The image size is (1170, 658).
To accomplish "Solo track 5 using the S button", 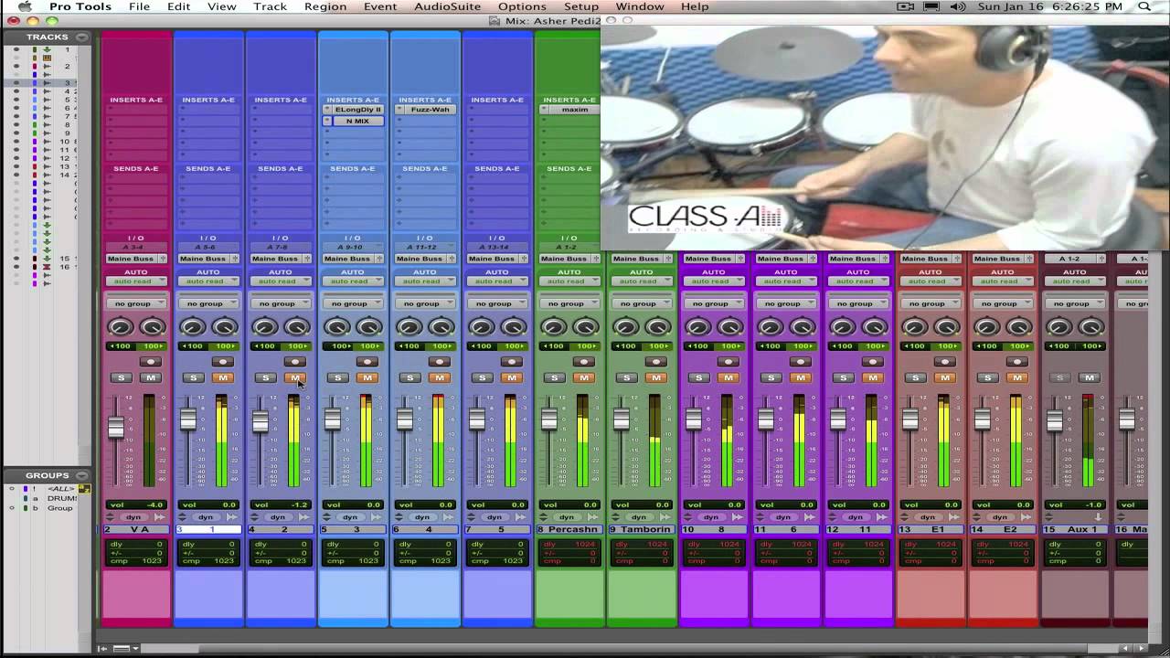I will tap(482, 377).
